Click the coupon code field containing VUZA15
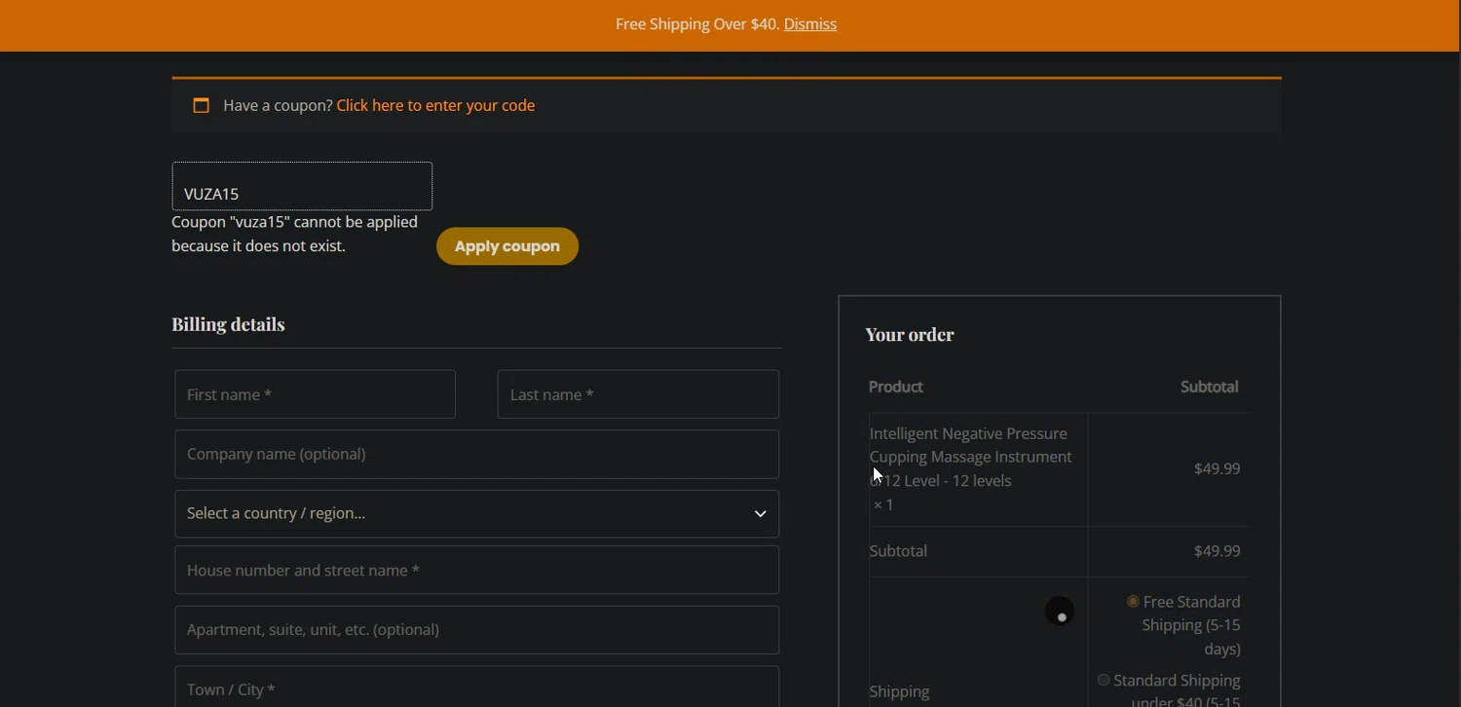 point(302,186)
